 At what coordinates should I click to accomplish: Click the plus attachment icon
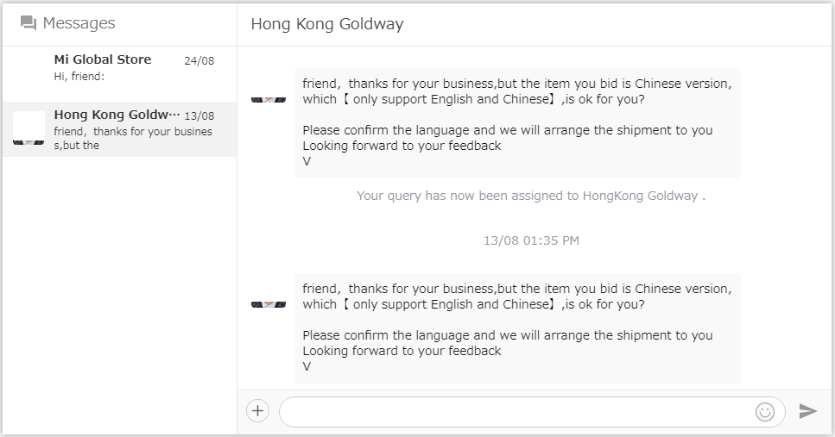(257, 411)
